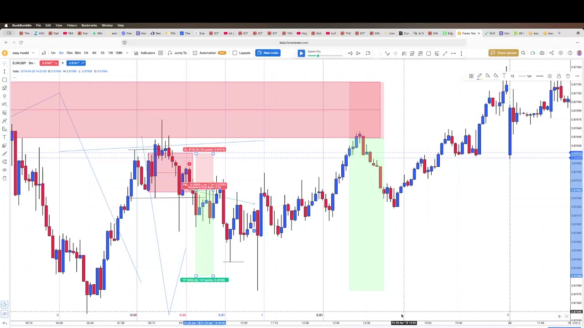This screenshot has height=328, width=584.
Task: Choose line color with pencil icon
Action: (479, 76)
